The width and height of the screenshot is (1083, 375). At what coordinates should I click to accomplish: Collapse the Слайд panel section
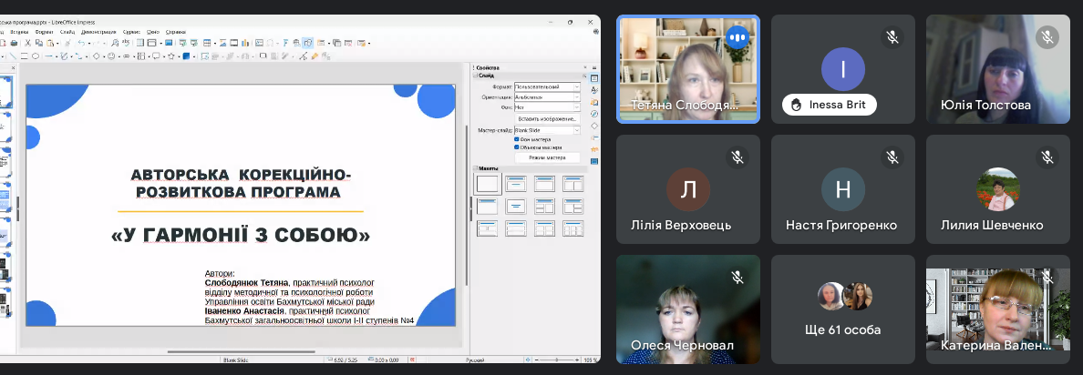point(475,76)
